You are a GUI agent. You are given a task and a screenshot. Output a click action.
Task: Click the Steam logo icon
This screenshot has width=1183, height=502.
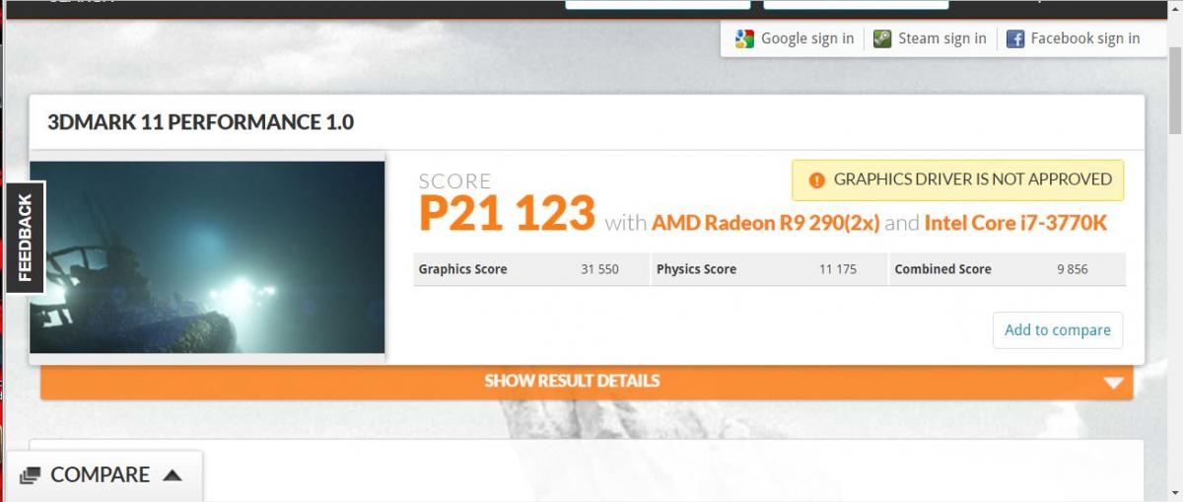(x=883, y=39)
